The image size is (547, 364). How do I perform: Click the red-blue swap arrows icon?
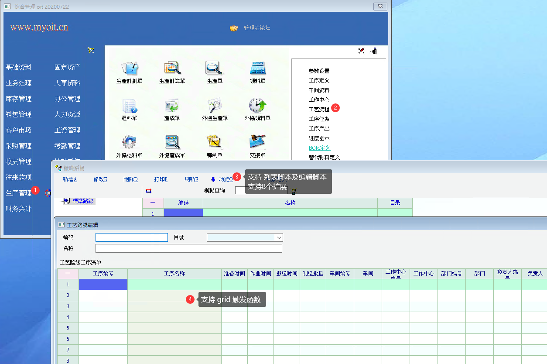[x=148, y=191]
